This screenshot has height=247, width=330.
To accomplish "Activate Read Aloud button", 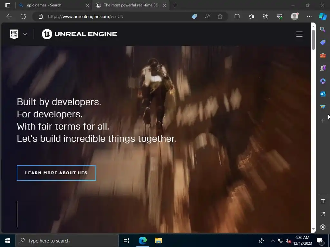I will coord(207,16).
